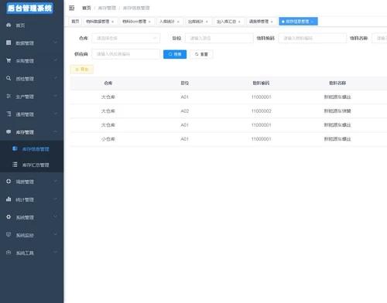Click the magnifier quality inspection icon
The image size is (387, 303).
pyautogui.click(x=9, y=78)
